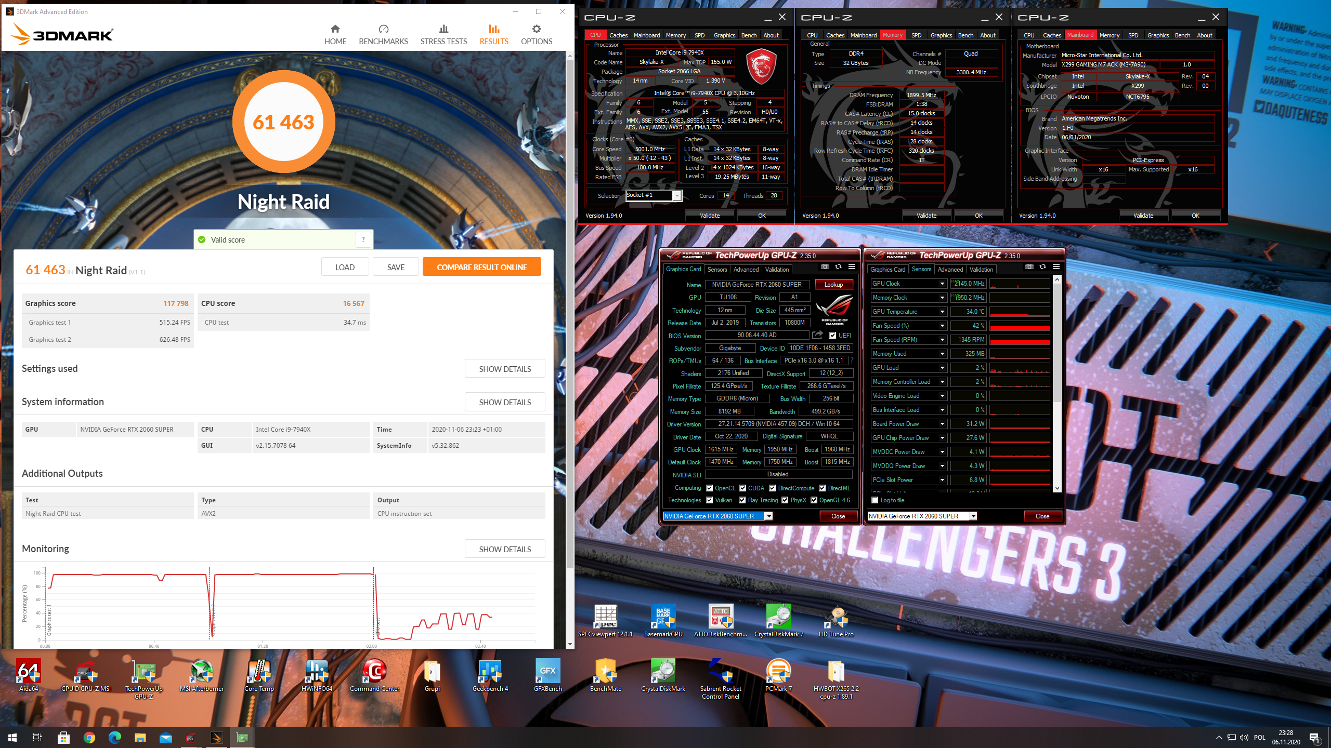The image size is (1331, 748).
Task: Click the Lookup button in GPU-Z
Action: 833,285
